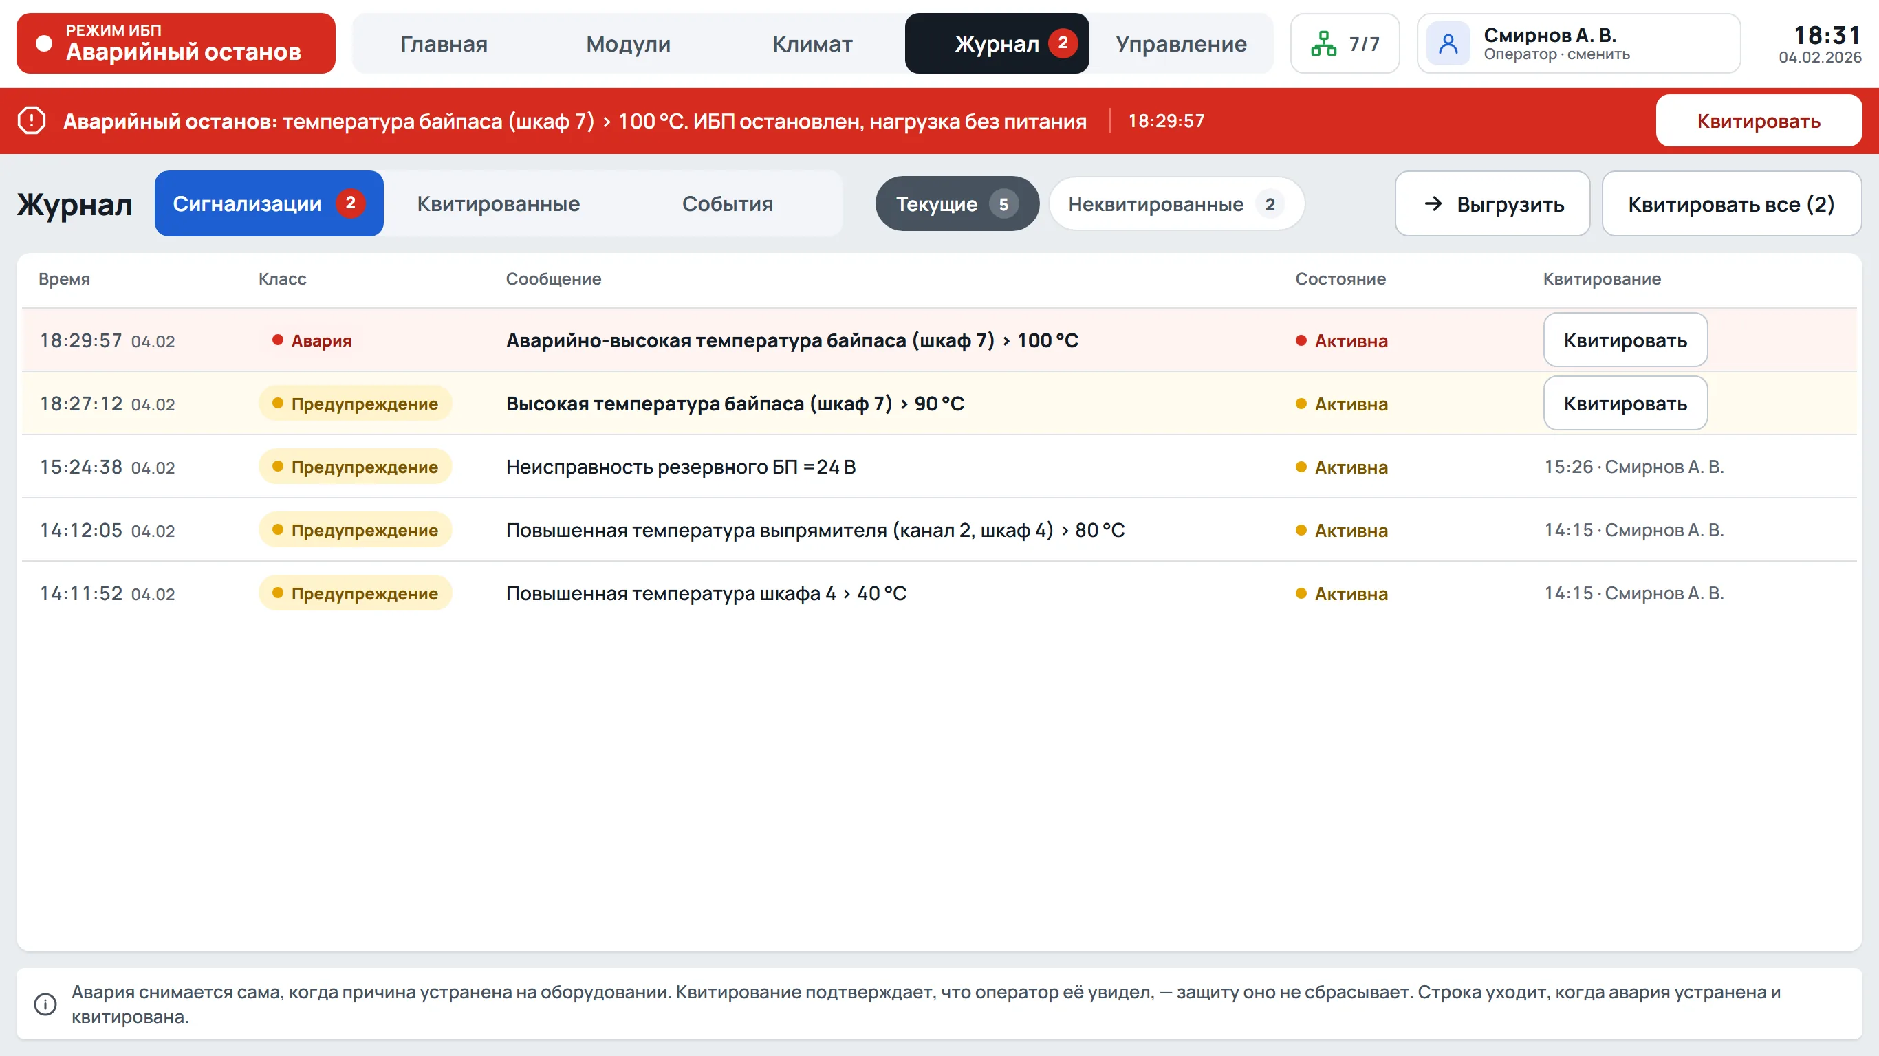1879x1056 pixels.
Task: Click the red РЕЖИМ ИБП Аварийный останов indicator
Action: [x=176, y=43]
